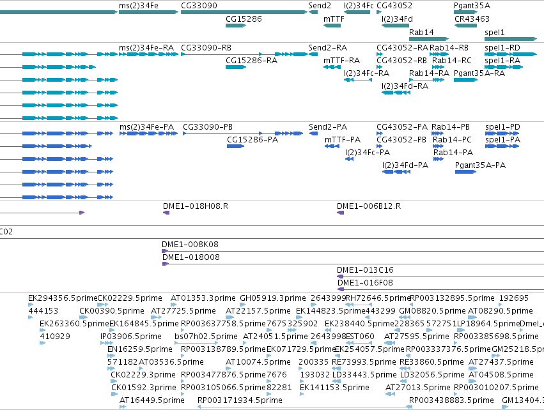This screenshot has height=410, width=544.
Task: Open transcript CG15286-RA label
Action: (251, 60)
